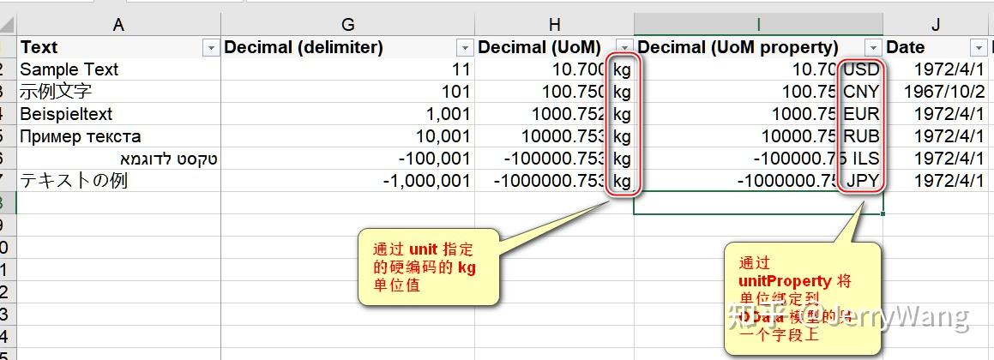Select the '10000.753 kg' cell
The height and width of the screenshot is (360, 994).
point(554,136)
